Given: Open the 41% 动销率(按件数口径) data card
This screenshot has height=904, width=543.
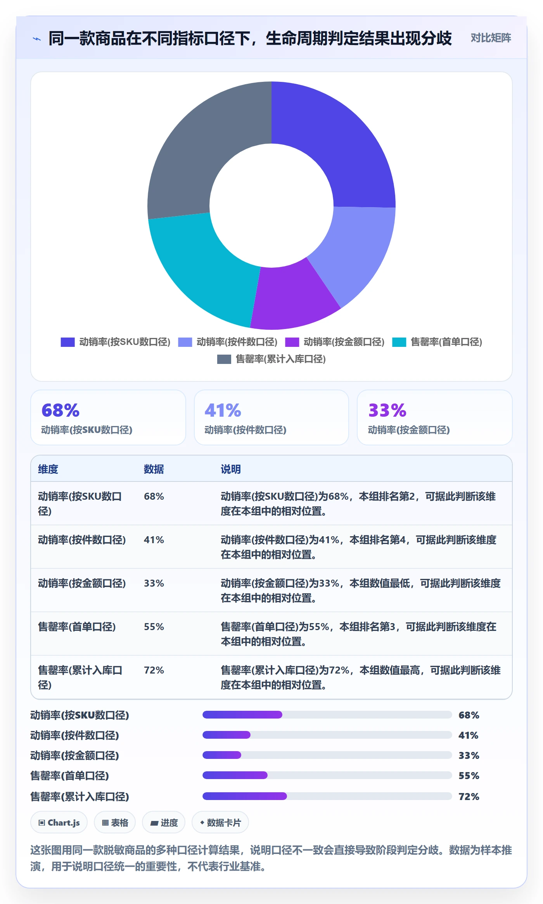Looking at the screenshot, I should point(271,417).
